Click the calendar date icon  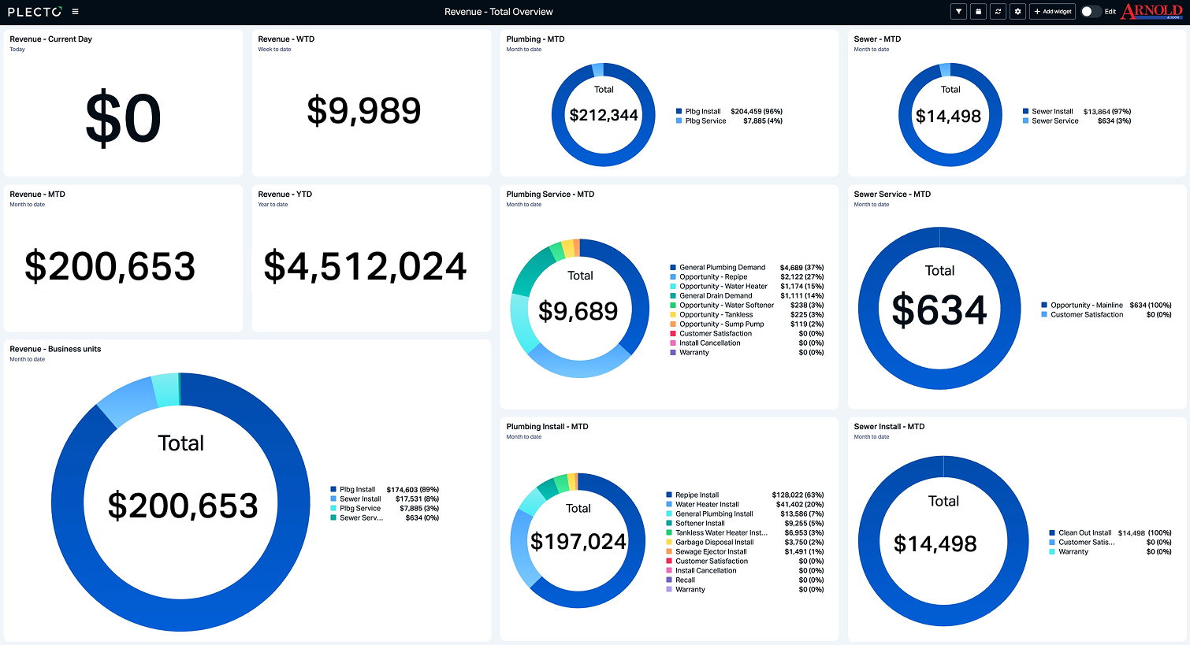tap(978, 12)
